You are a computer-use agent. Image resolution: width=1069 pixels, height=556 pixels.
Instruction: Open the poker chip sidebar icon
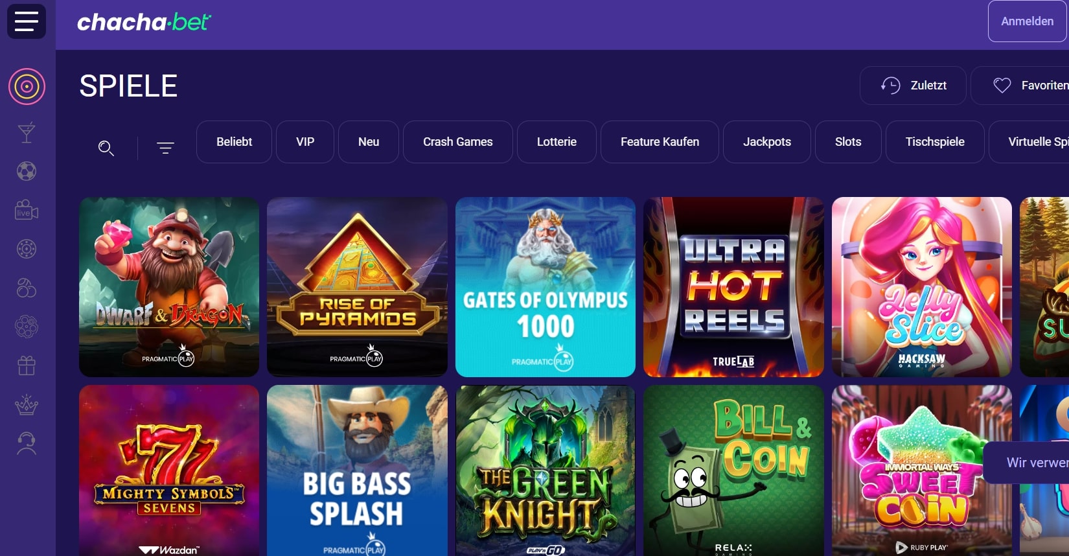tap(27, 249)
